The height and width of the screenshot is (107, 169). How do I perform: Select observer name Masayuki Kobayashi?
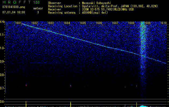(96, 3)
